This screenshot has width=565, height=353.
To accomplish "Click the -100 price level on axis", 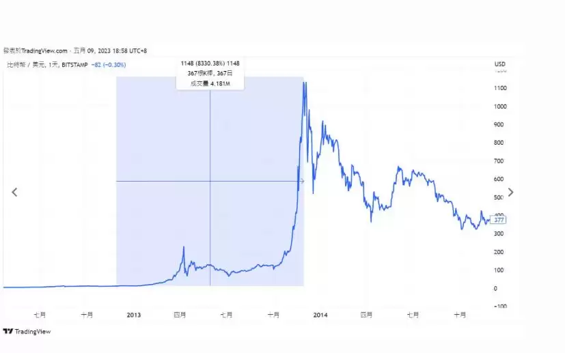I will pos(501,307).
